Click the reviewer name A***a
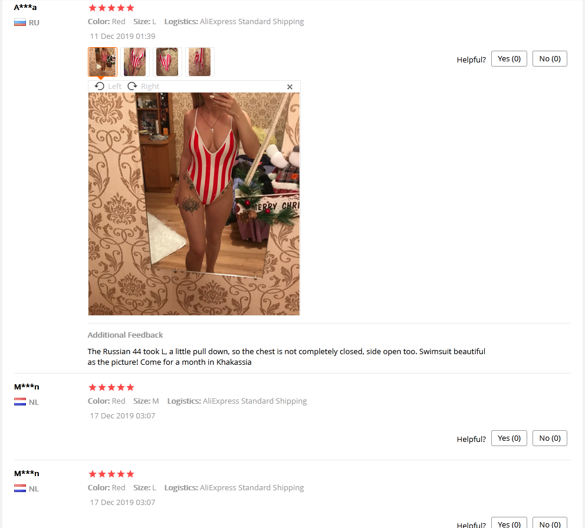Viewport: 585px width, 528px height. [x=25, y=7]
